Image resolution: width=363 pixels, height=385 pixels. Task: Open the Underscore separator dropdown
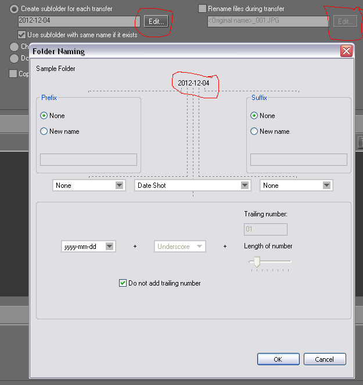[x=180, y=246]
